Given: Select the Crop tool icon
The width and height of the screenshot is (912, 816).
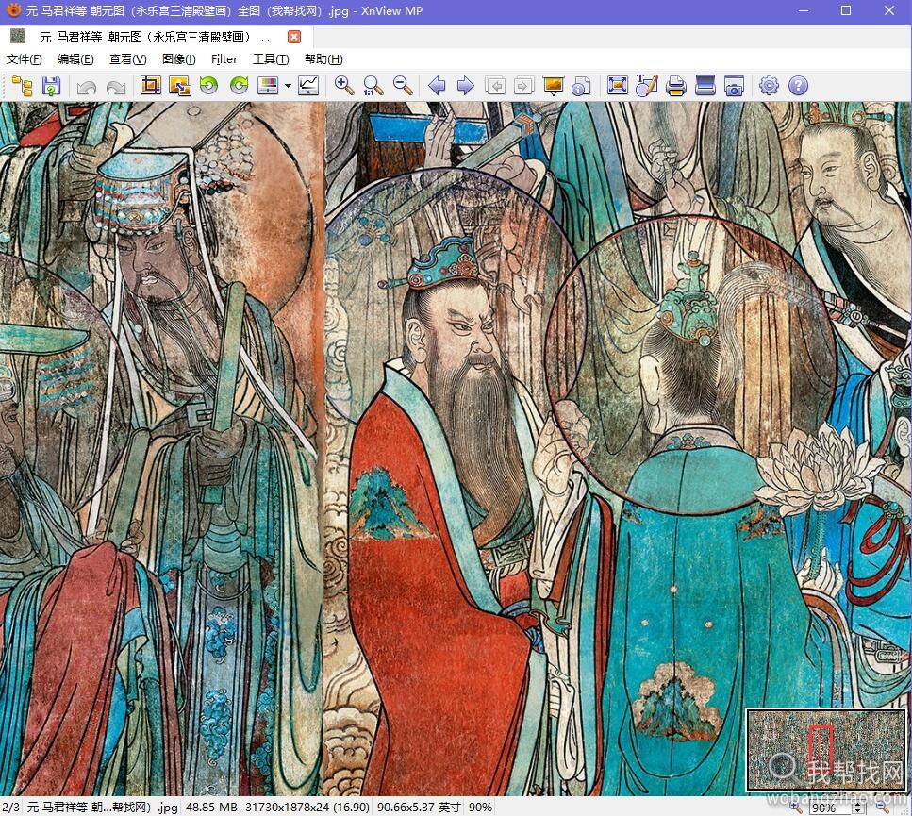Looking at the screenshot, I should (151, 86).
